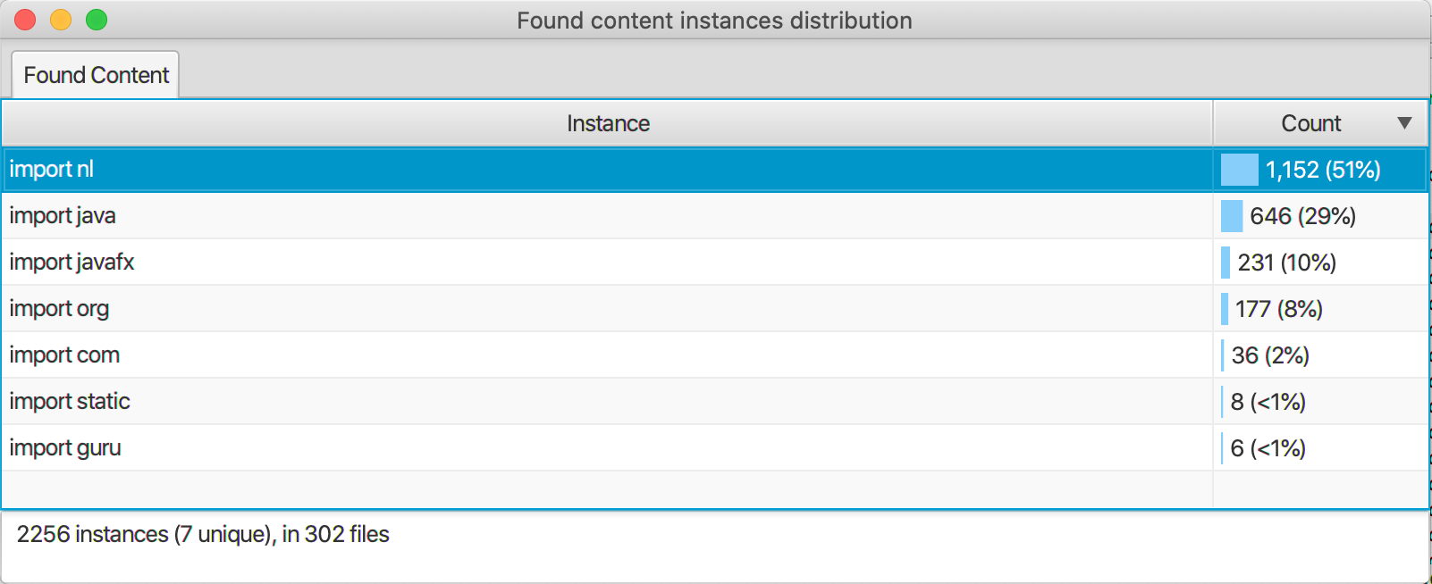Viewport: 1432px width, 584px height.
Task: Click the 1,152 (51%) count bar
Action: [x=1239, y=170]
